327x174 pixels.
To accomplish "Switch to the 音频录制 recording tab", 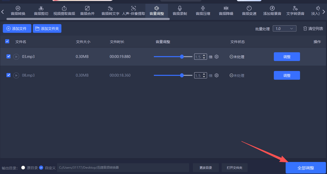I will (180, 10).
